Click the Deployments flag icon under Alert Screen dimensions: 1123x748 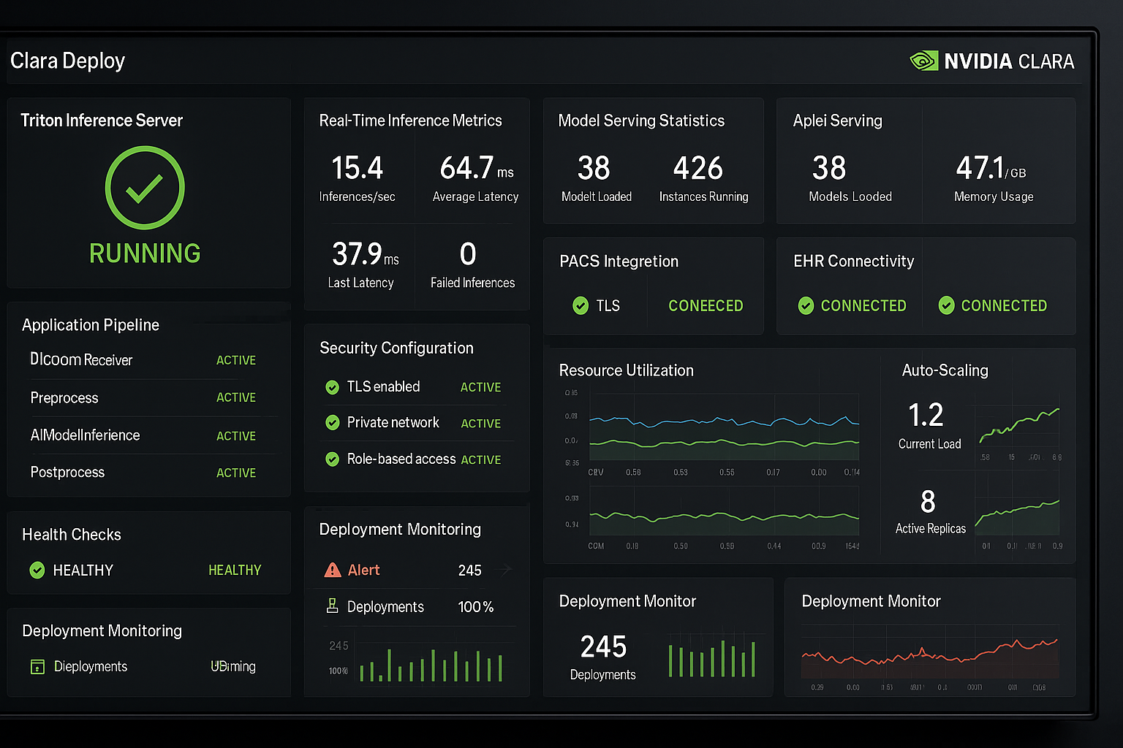click(x=333, y=606)
